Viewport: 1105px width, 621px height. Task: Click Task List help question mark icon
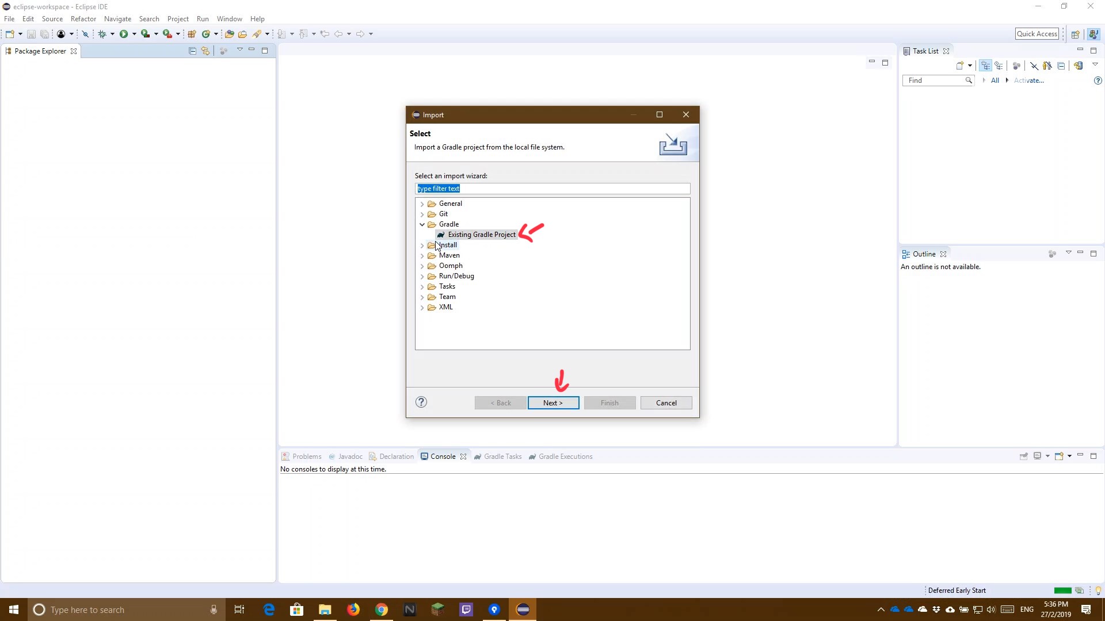(1098, 80)
